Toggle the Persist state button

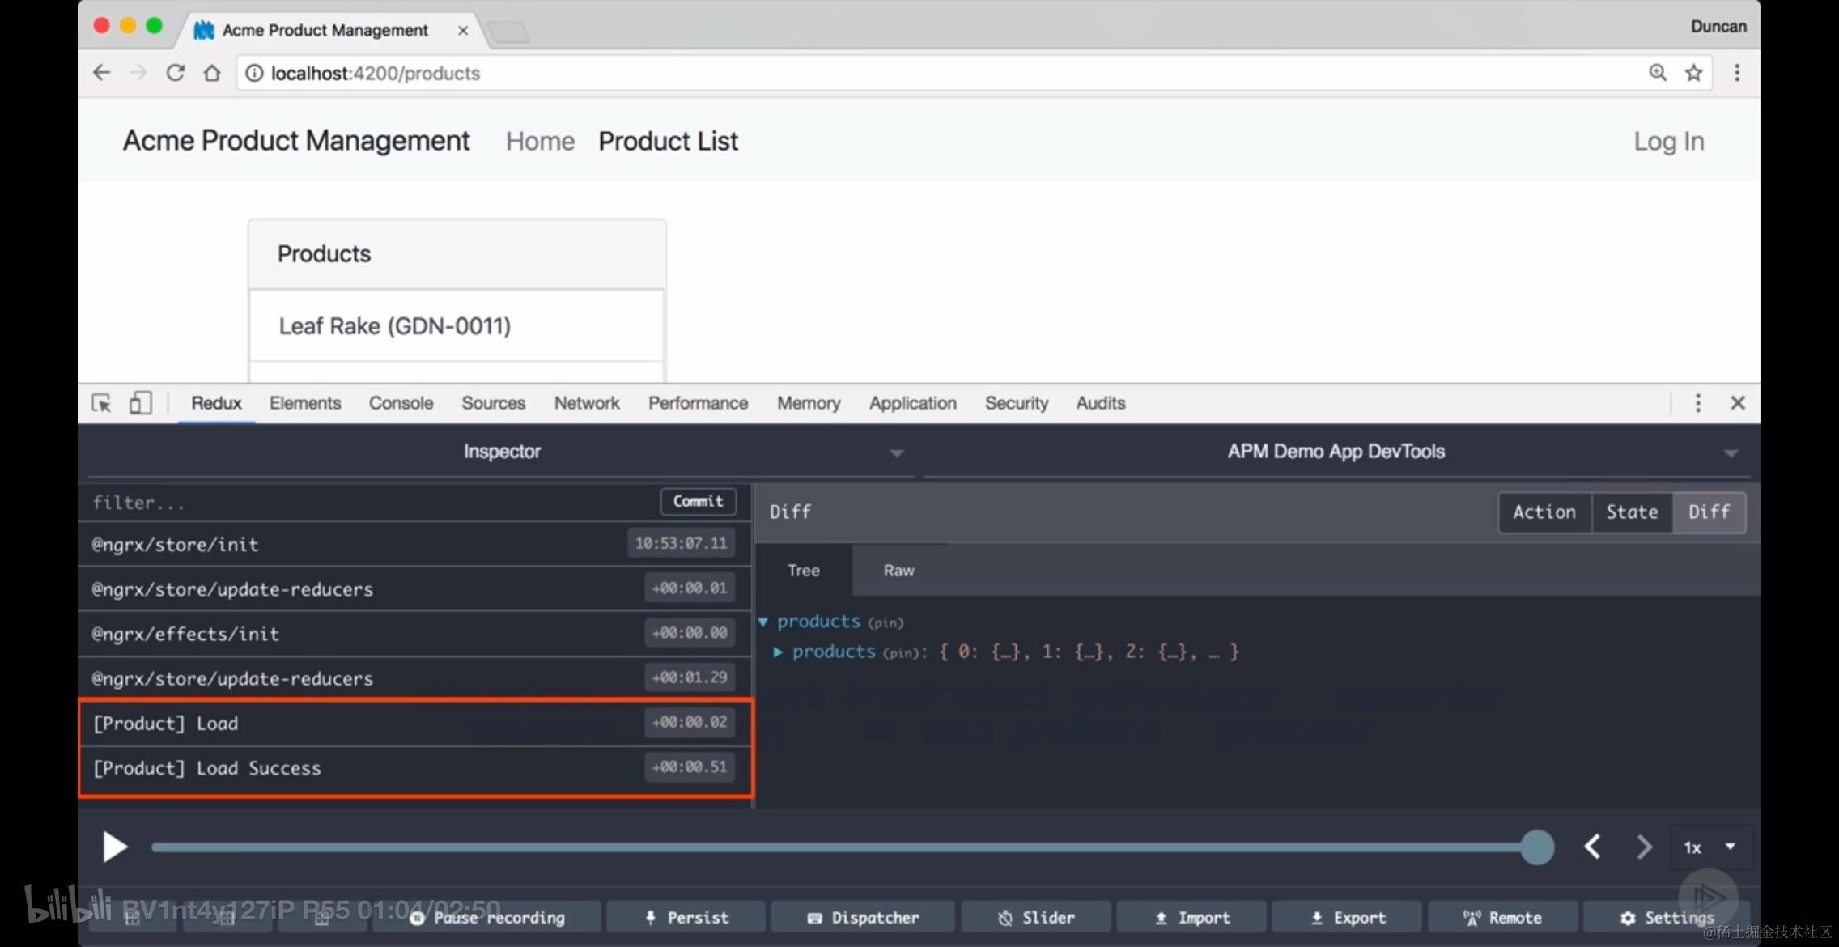686,917
